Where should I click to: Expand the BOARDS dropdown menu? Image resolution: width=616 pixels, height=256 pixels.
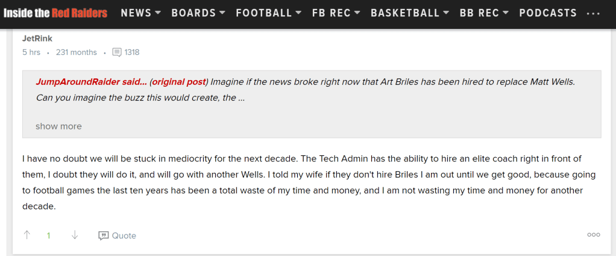[198, 13]
